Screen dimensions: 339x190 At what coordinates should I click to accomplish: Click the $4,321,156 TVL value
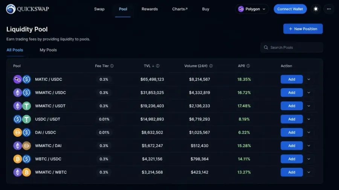pos(152,159)
